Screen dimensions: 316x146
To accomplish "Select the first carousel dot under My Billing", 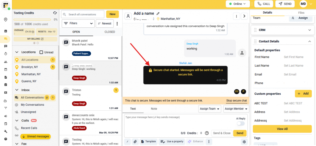I will coord(34,43).
